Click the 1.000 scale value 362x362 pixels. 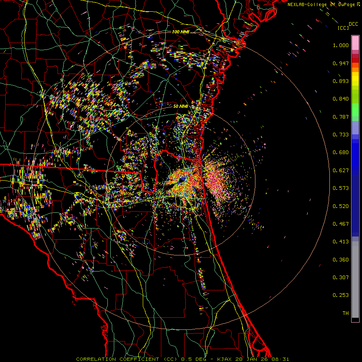click(x=341, y=45)
